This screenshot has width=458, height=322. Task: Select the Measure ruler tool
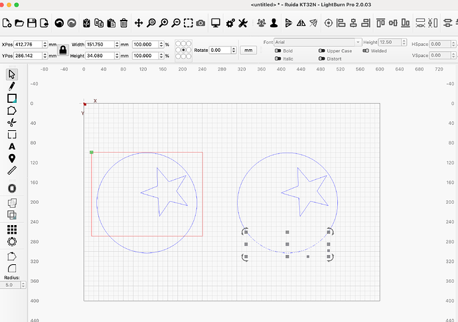click(12, 171)
